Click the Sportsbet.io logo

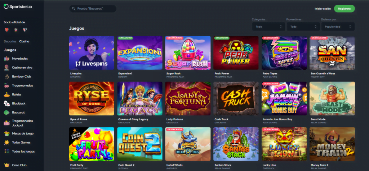(x=18, y=7)
